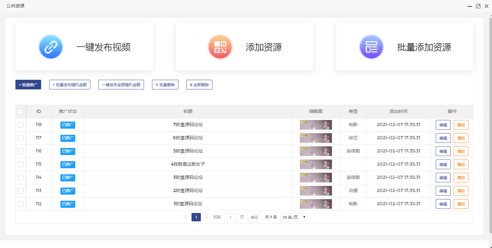Screen dimensions: 492x248
Task: Open the 10条/页 page size dropdown
Action: pos(293,217)
